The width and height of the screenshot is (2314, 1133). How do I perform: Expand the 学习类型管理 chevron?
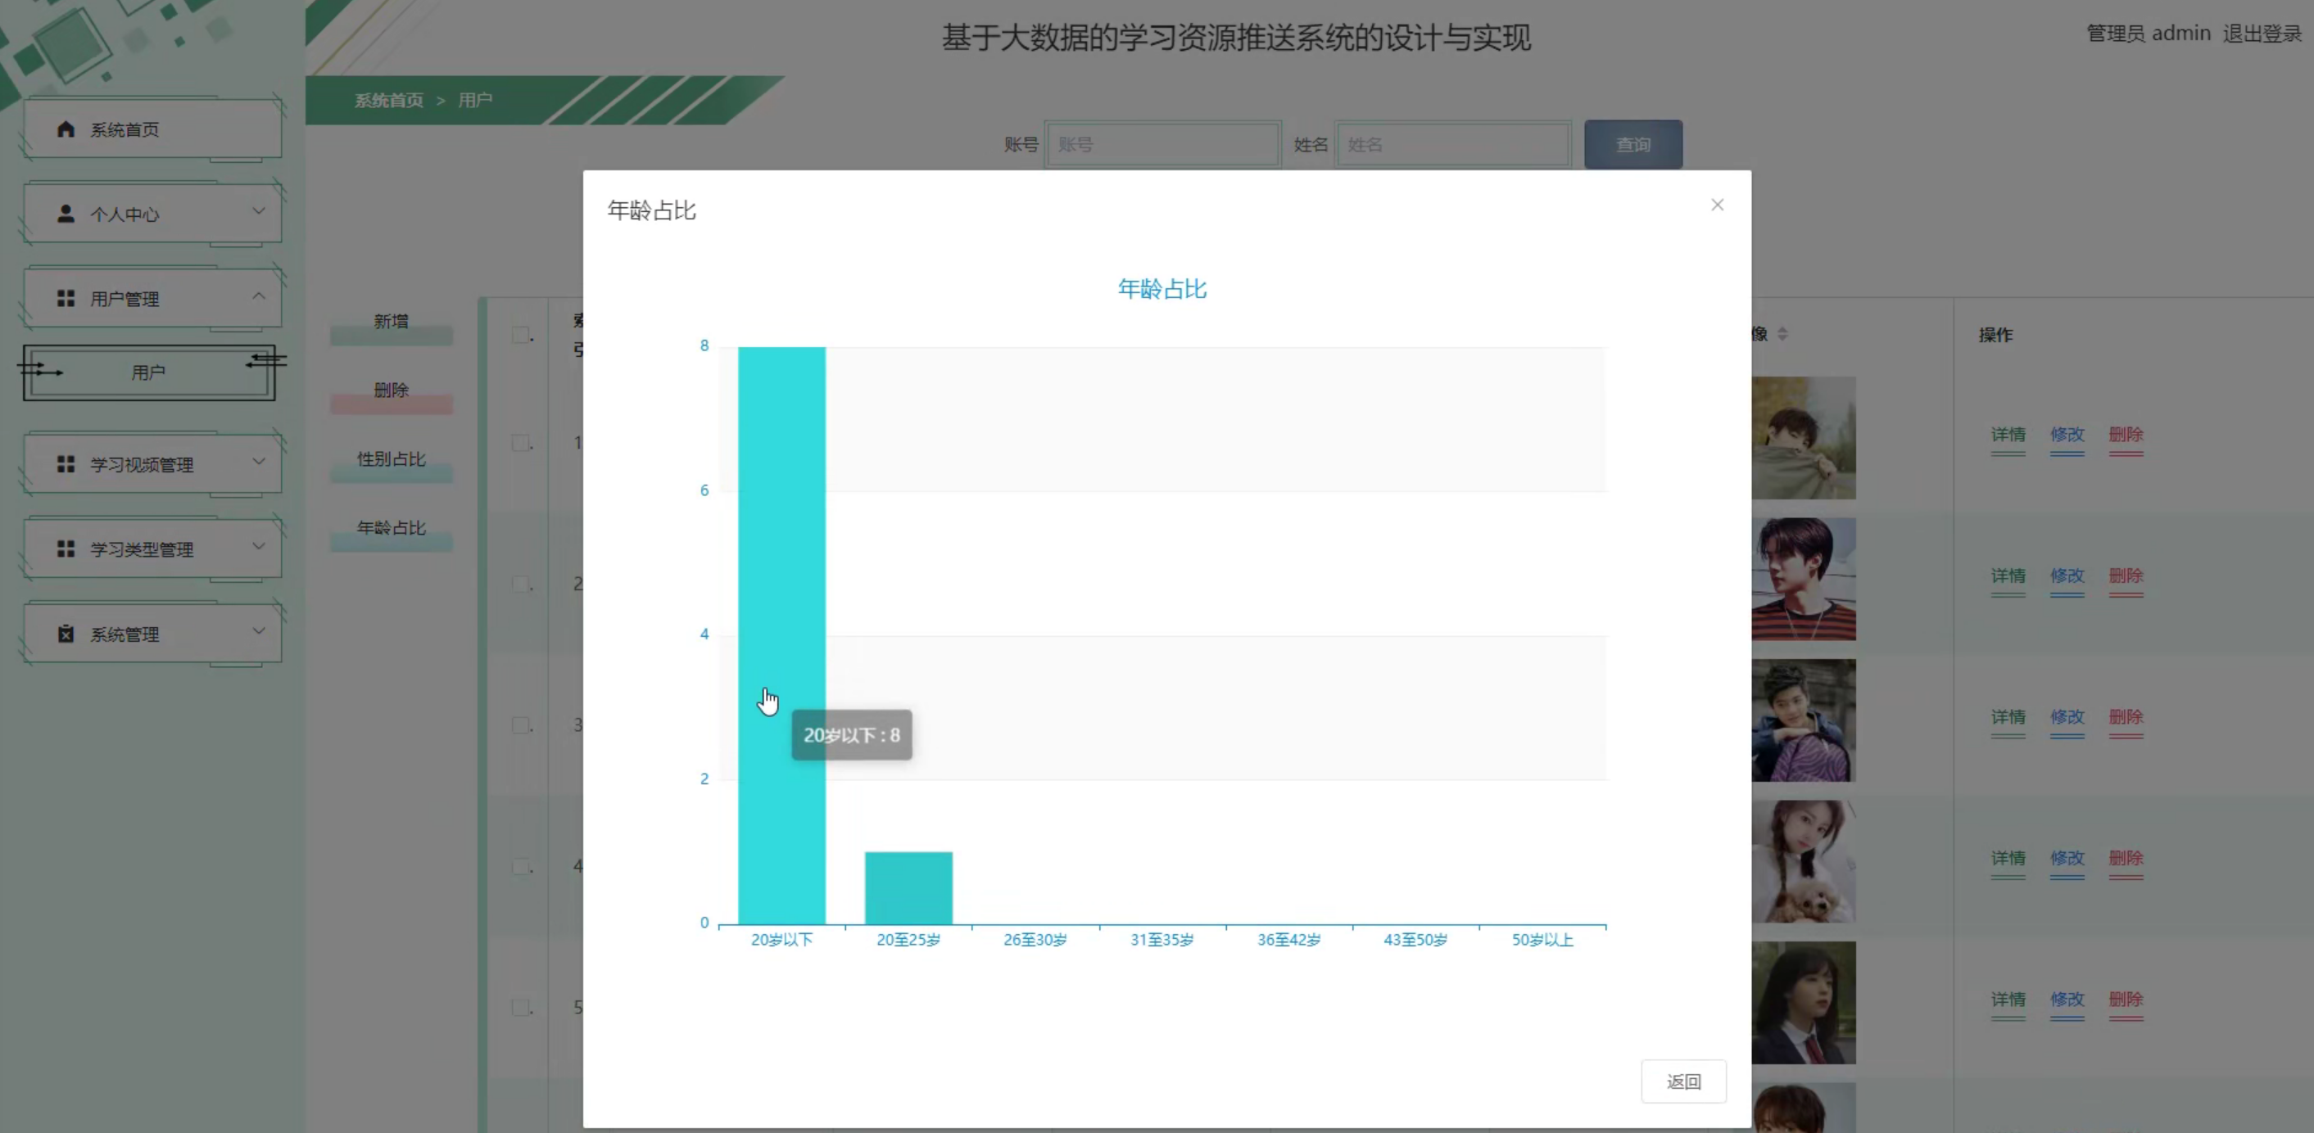(x=259, y=545)
